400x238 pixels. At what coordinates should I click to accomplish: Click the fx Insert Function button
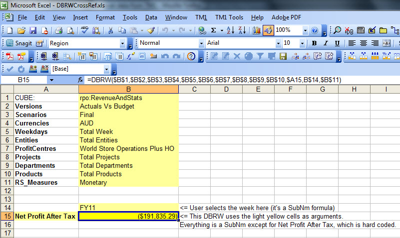(80, 80)
